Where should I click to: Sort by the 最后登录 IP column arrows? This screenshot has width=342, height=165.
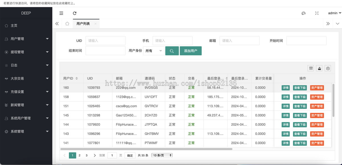(227, 79)
